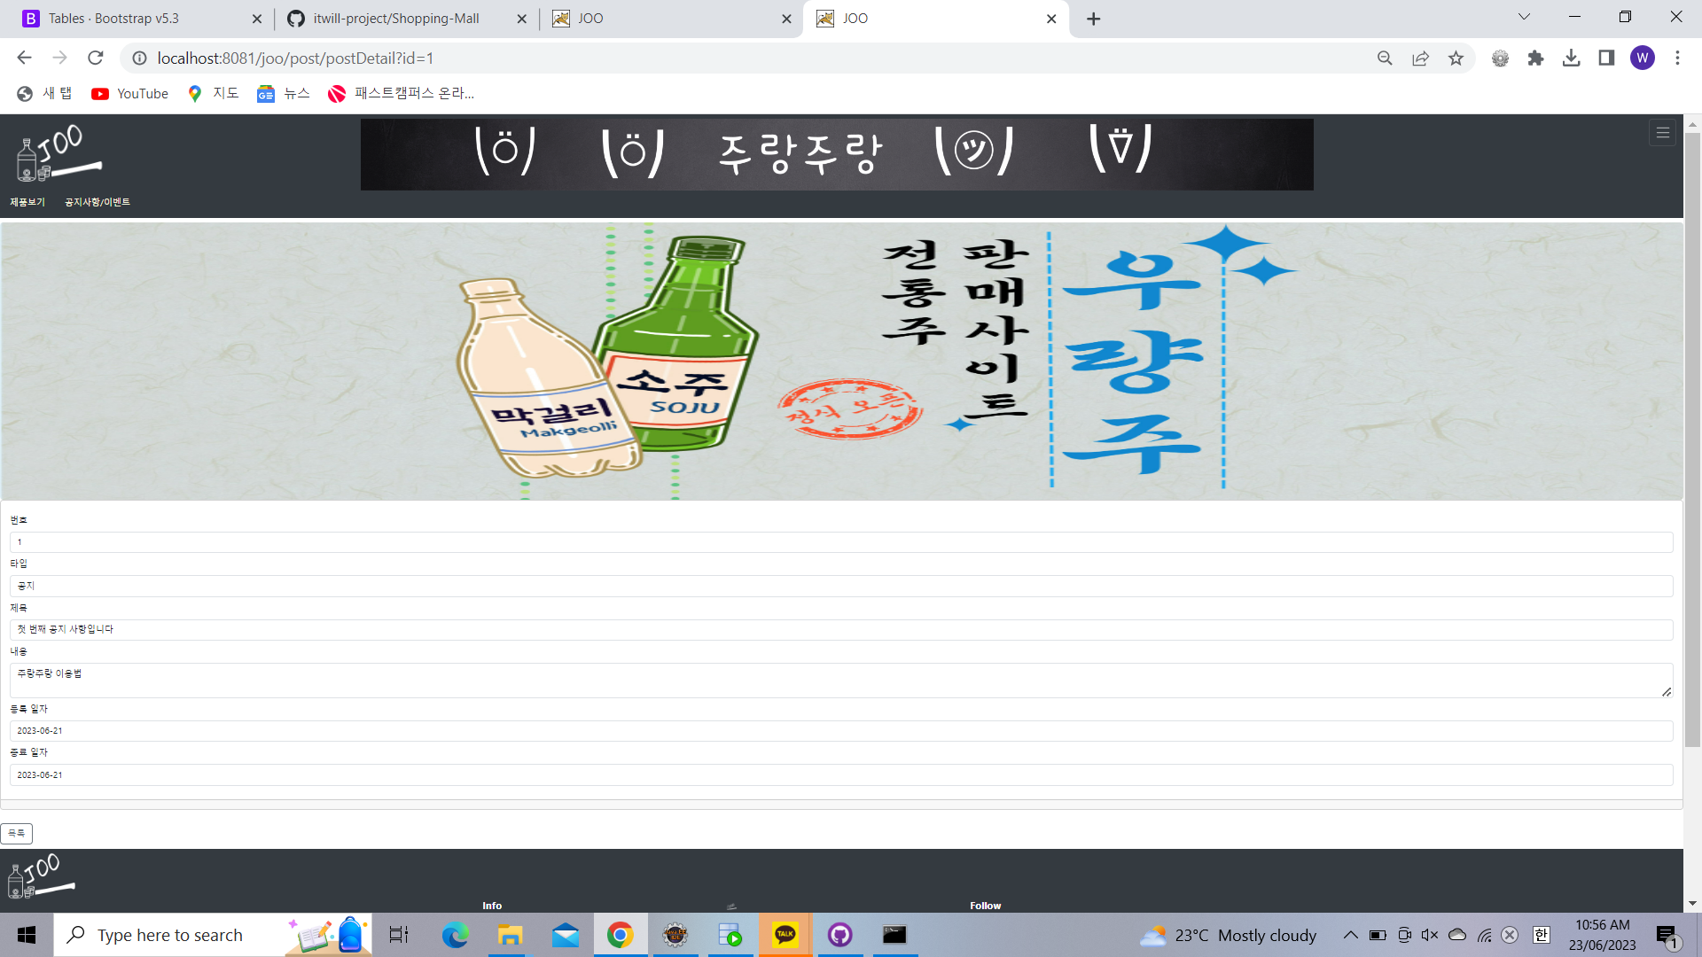
Task: Open Chrome downloads icon
Action: [x=1571, y=58]
